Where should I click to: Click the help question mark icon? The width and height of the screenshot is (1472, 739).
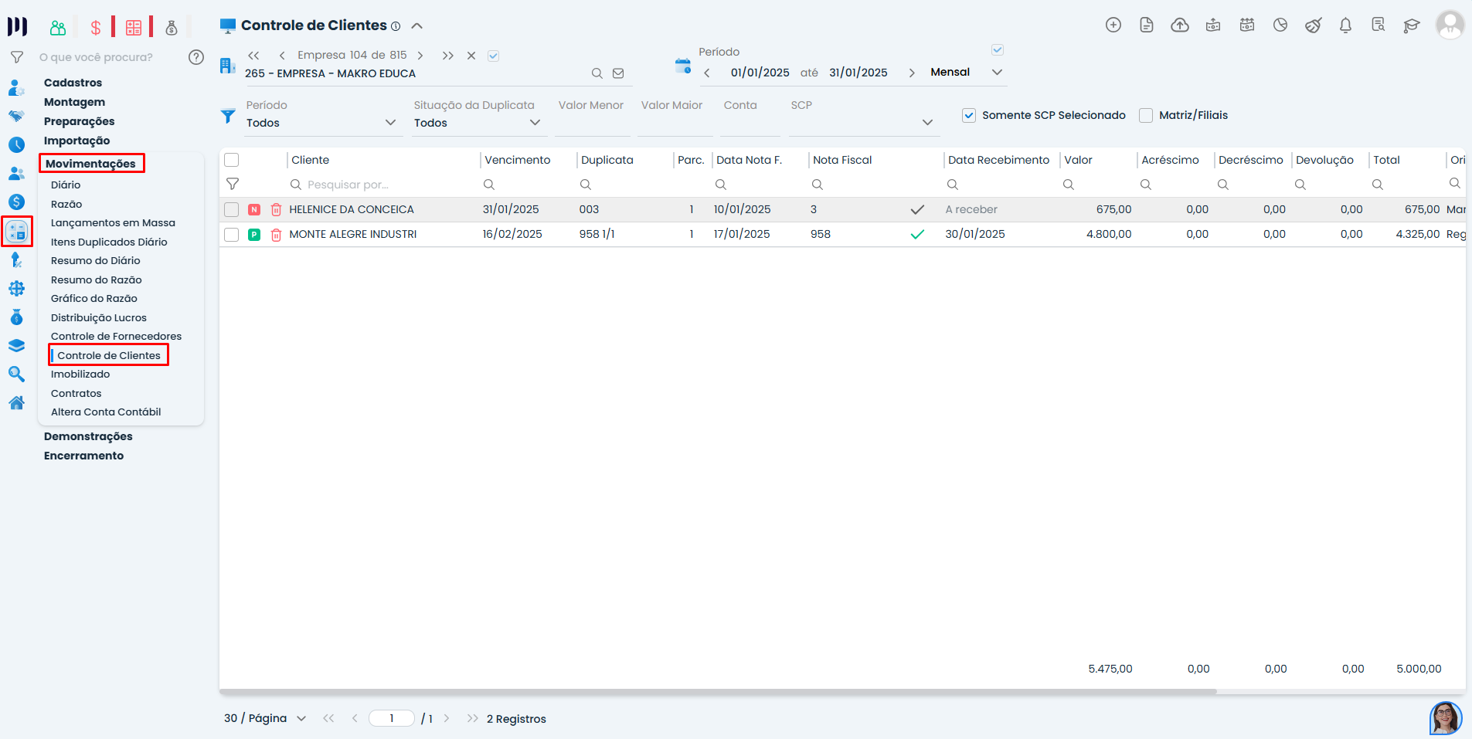pyautogui.click(x=196, y=57)
